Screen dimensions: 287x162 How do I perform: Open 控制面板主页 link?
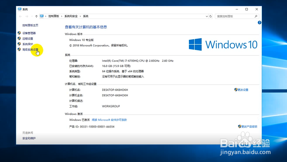[30, 25]
